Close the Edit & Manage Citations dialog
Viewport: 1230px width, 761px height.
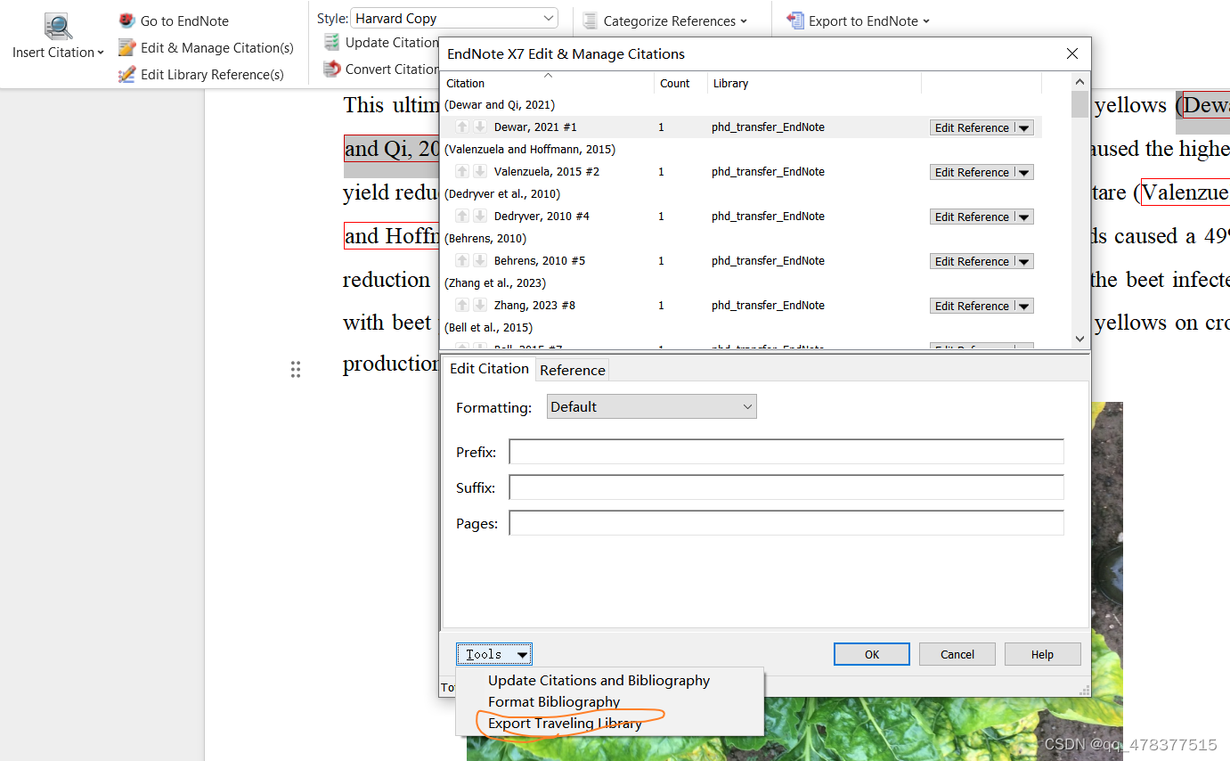[1072, 53]
